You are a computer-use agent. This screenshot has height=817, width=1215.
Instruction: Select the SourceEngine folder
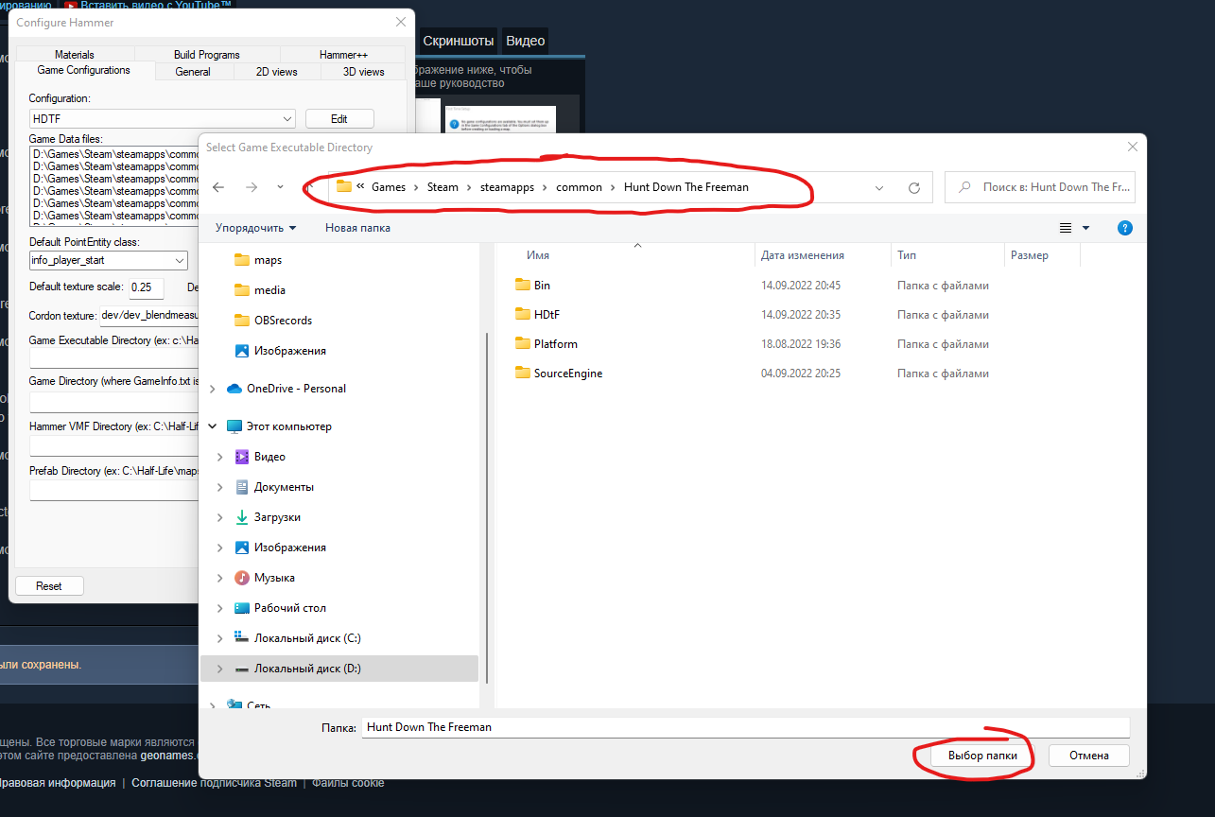point(568,374)
